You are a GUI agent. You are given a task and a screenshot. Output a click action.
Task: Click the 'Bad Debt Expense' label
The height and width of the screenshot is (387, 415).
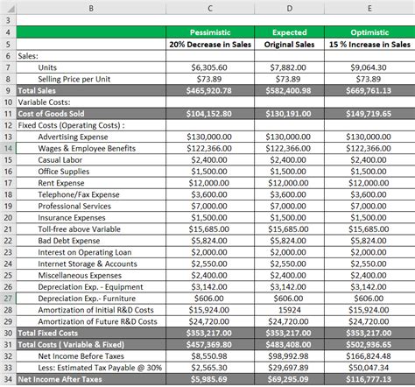tap(69, 241)
